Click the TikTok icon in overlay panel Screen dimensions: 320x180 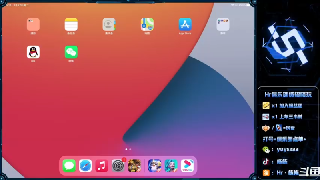click(x=266, y=162)
